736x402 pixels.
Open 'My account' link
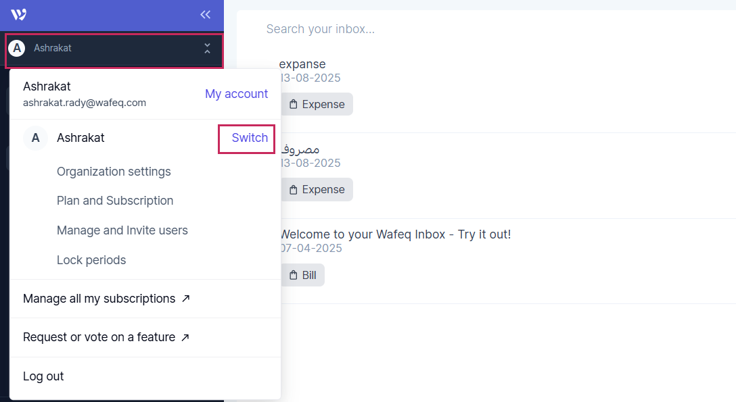point(236,94)
